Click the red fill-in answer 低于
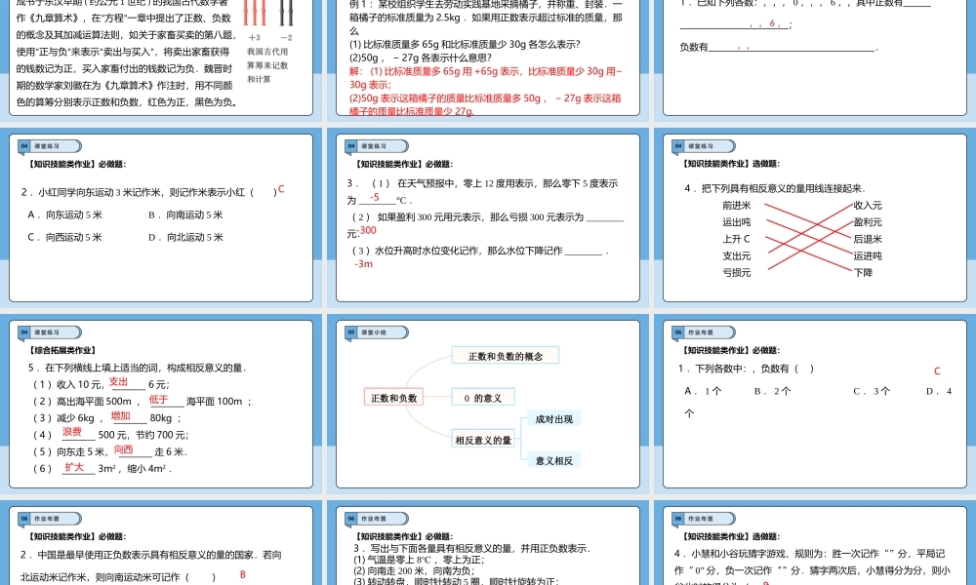Image resolution: width=976 pixels, height=585 pixels. (159, 399)
